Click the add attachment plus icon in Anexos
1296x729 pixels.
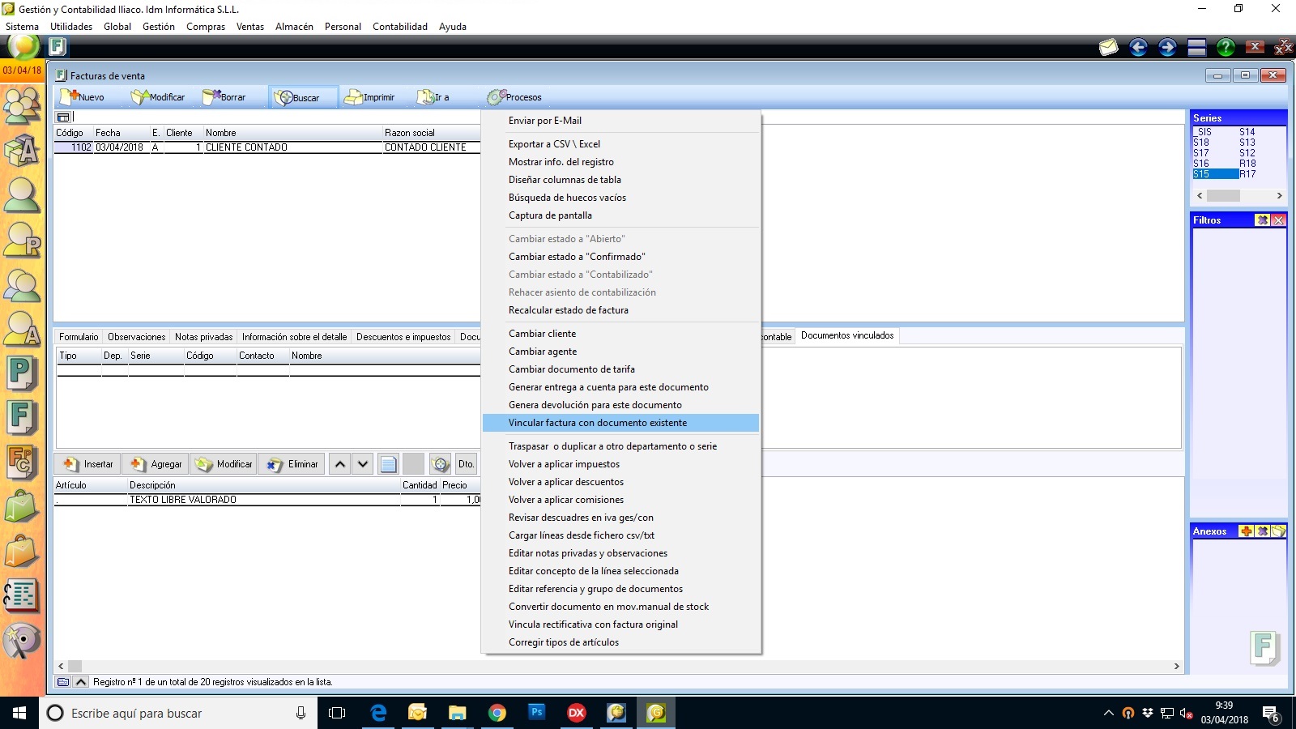pos(1246,531)
